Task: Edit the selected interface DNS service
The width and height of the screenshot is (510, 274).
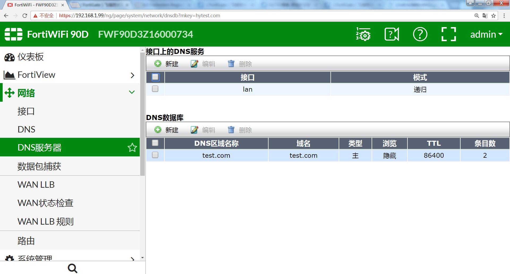Action: pos(203,64)
